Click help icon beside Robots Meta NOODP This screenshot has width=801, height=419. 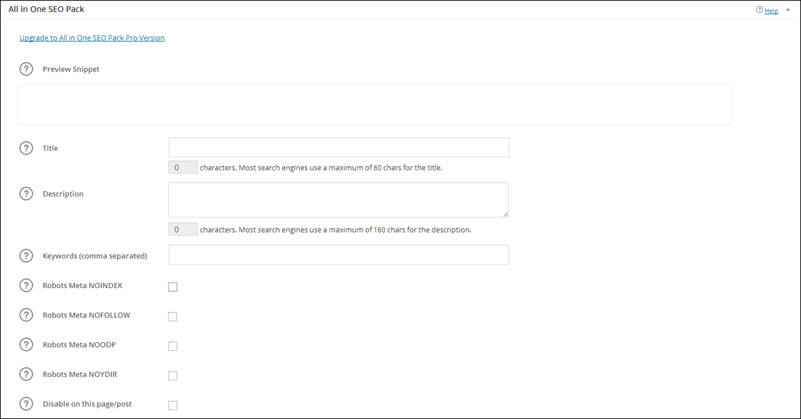coord(26,344)
